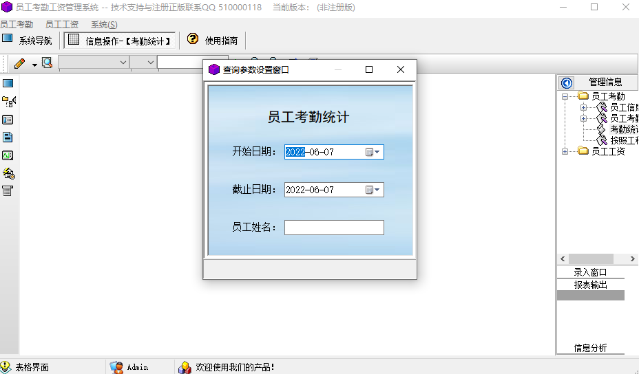Screen dimensions: 639x374
Task: Open the 录入窗口 section
Action: (591, 272)
